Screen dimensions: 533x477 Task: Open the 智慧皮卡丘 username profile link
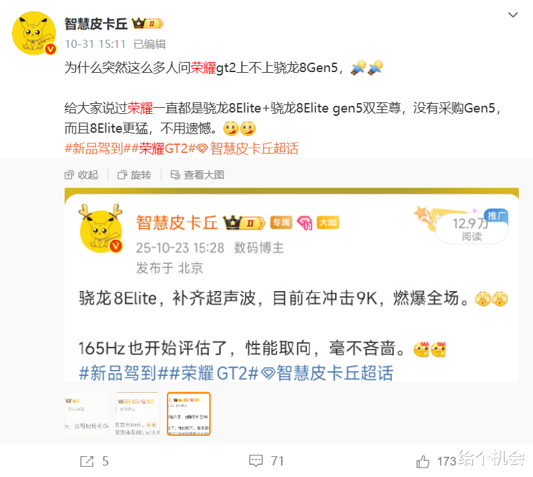(x=96, y=24)
